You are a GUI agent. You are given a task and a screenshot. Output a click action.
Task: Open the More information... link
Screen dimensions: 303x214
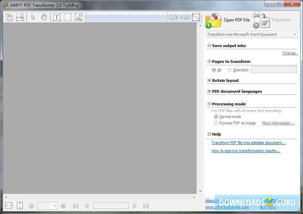278,123
